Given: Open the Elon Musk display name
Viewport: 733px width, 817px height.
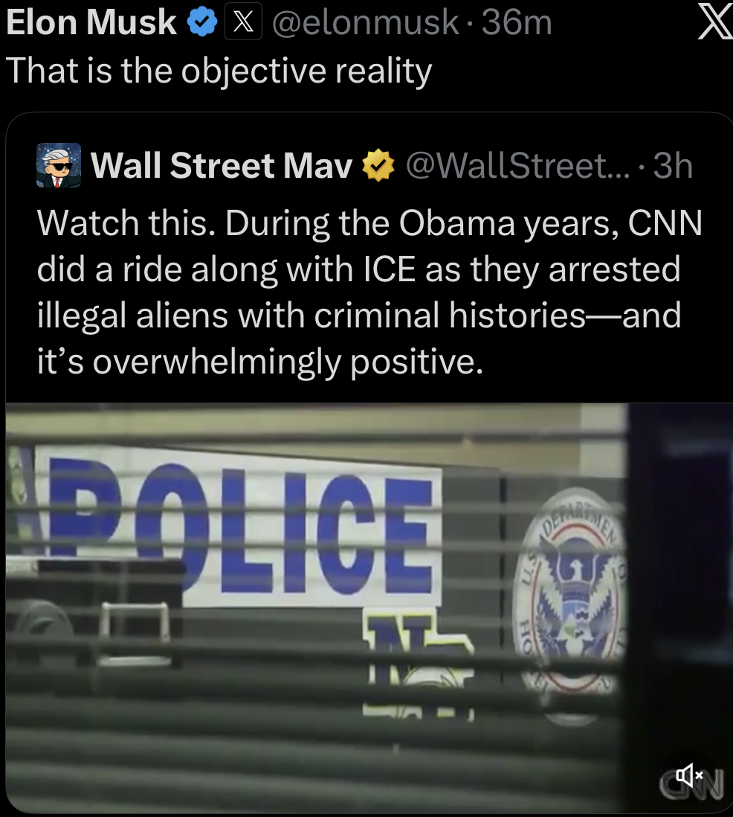Looking at the screenshot, I should (x=91, y=23).
